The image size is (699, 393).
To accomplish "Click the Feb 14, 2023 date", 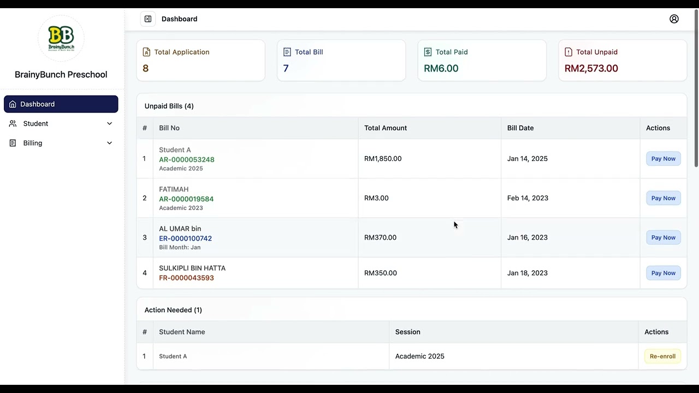I will (528, 198).
